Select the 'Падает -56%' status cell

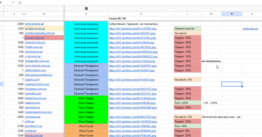[x=188, y=61]
